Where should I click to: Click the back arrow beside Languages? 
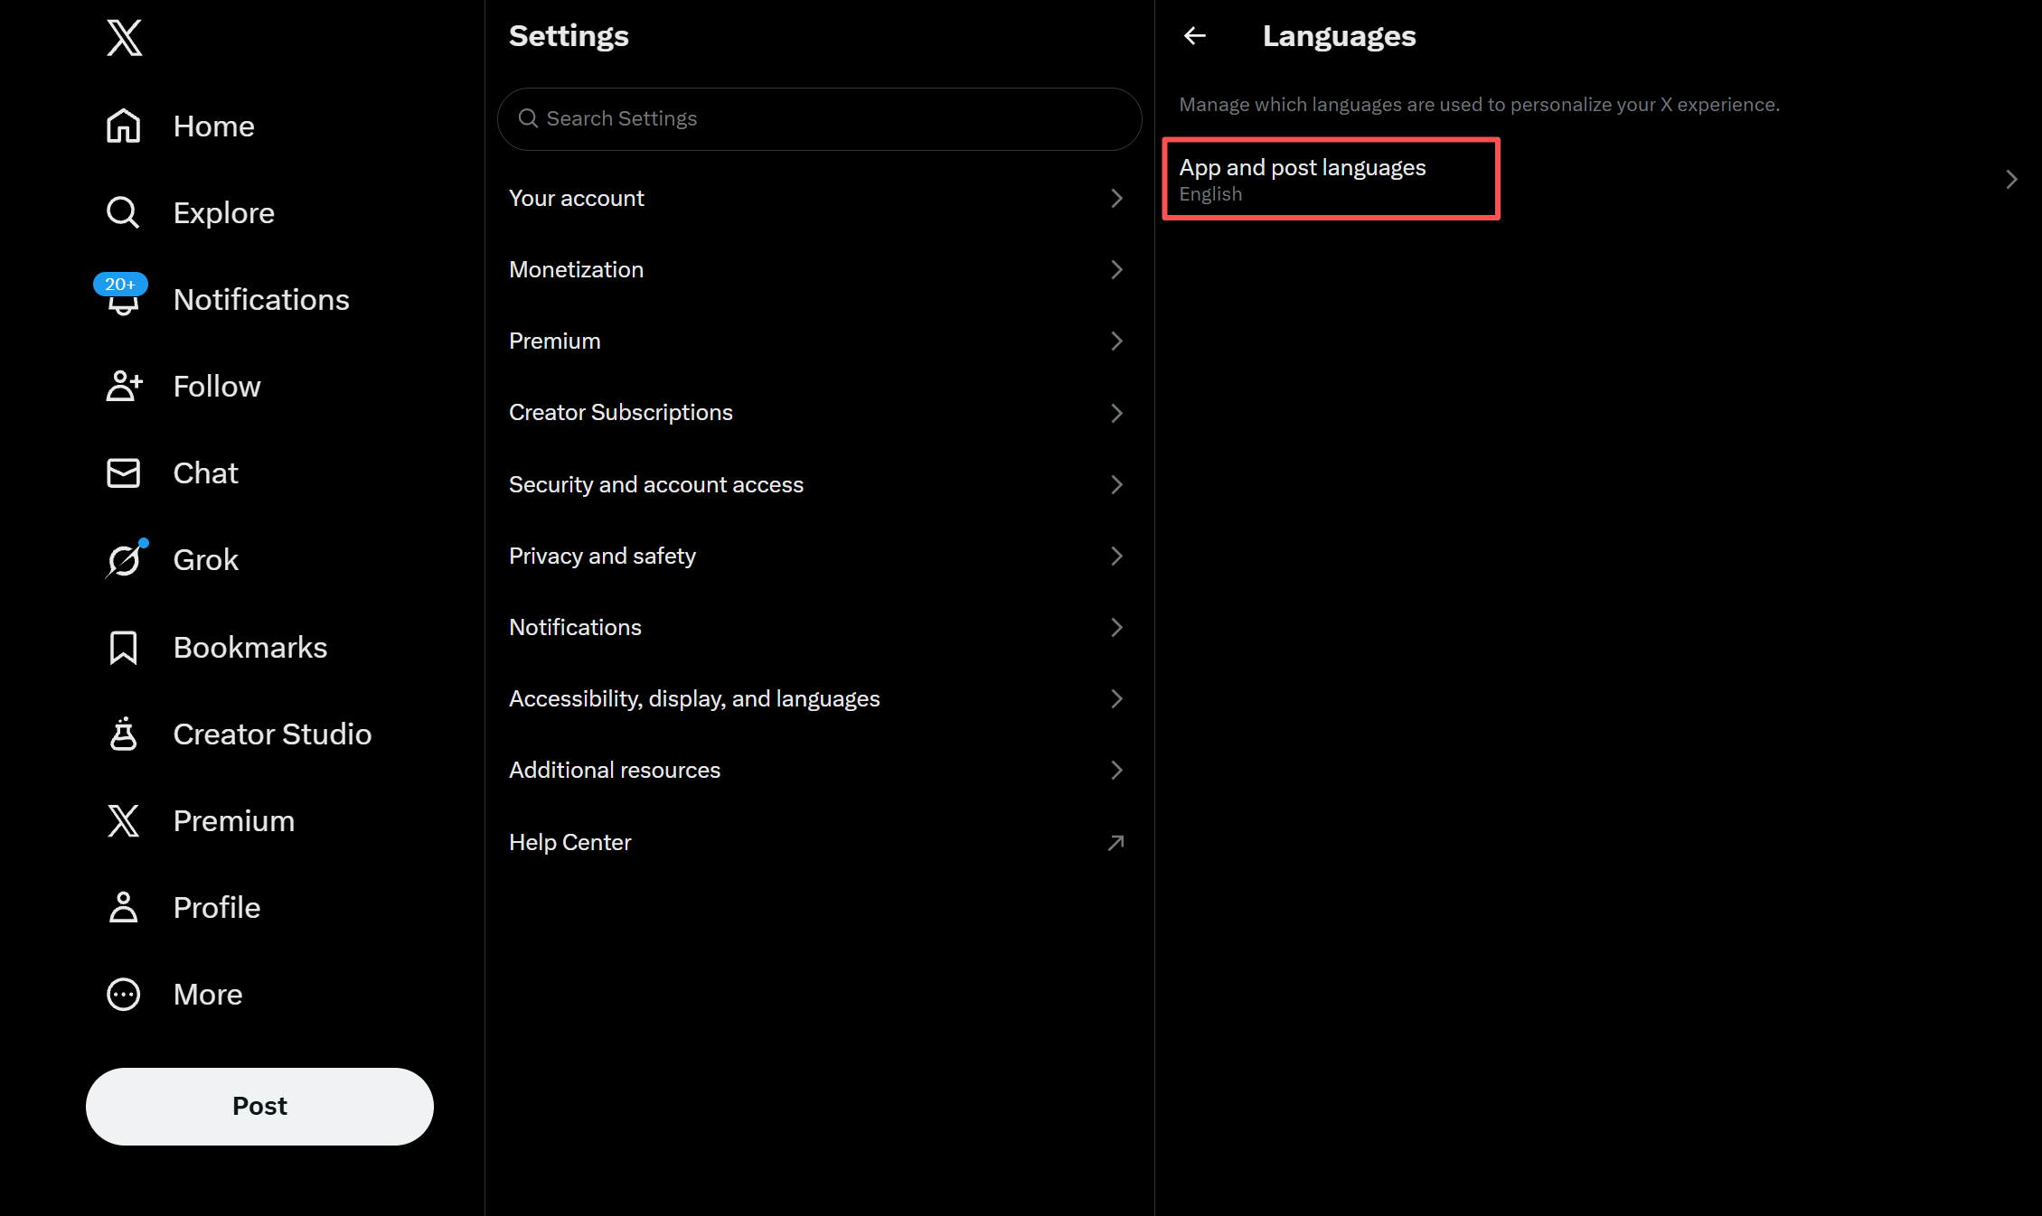(1195, 35)
